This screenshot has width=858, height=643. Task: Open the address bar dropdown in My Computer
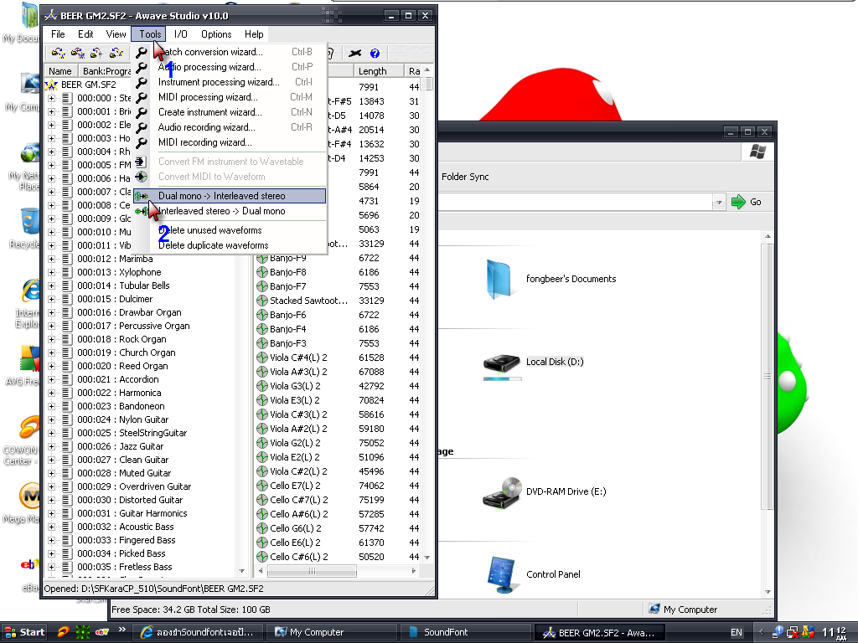point(719,203)
